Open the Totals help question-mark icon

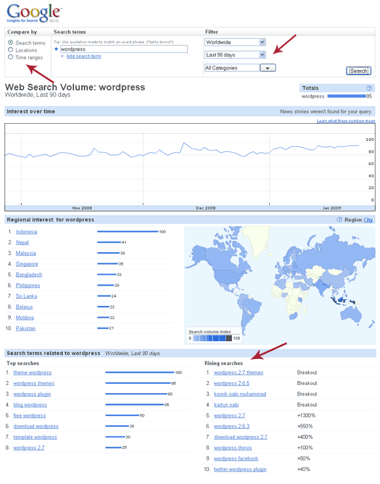369,88
